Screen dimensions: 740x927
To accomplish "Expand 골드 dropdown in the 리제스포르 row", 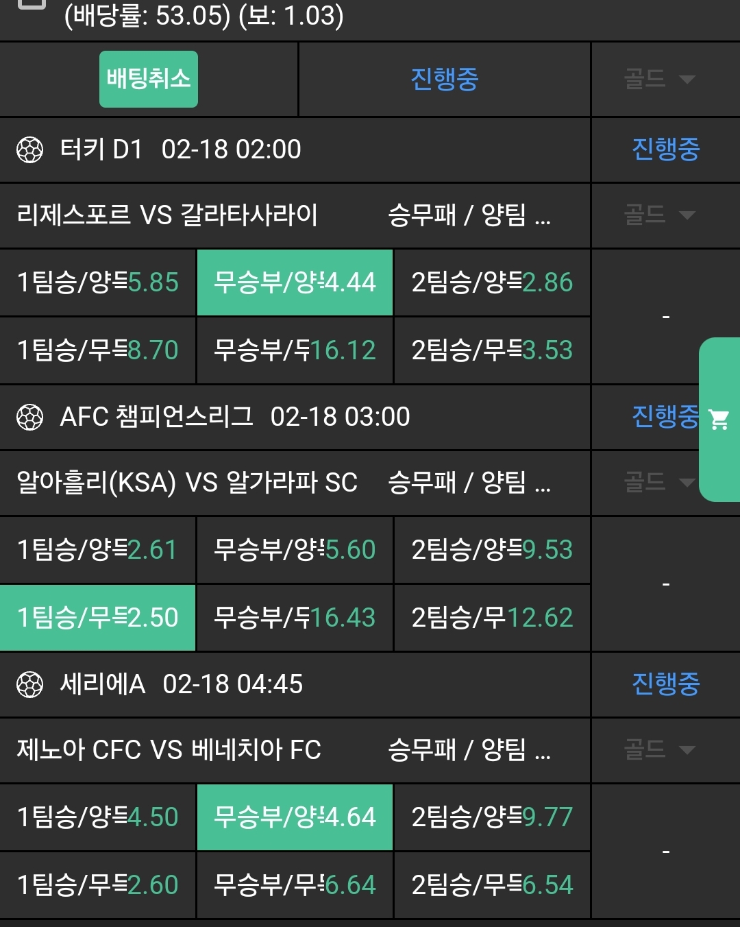I will pyautogui.click(x=658, y=215).
